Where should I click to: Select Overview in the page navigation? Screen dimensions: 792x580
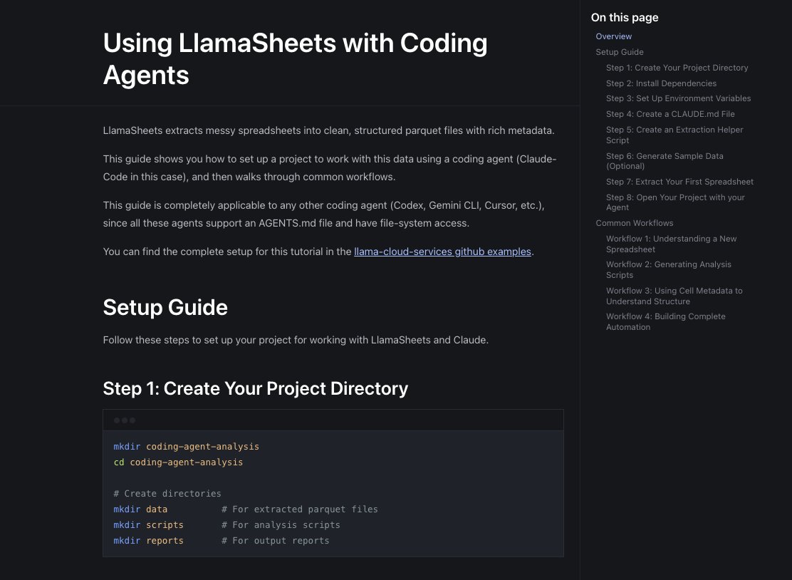[613, 36]
